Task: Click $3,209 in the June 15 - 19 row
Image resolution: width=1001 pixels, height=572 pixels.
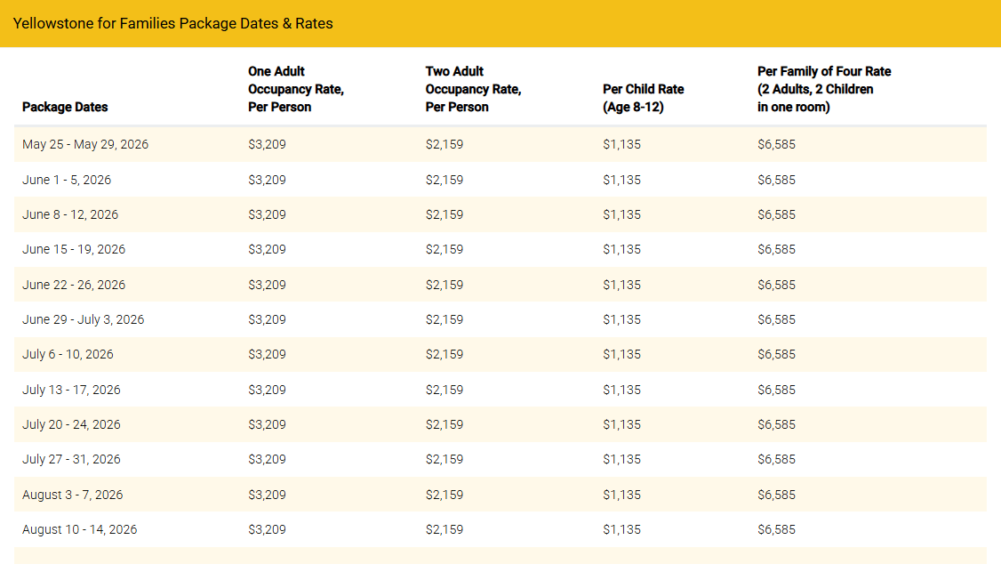Action: click(x=267, y=249)
